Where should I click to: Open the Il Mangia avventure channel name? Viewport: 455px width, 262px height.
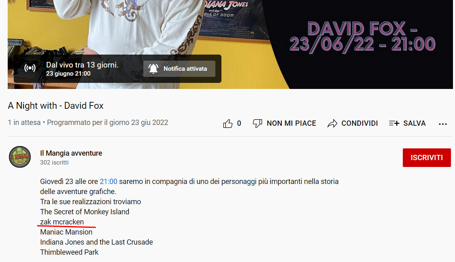click(x=71, y=153)
